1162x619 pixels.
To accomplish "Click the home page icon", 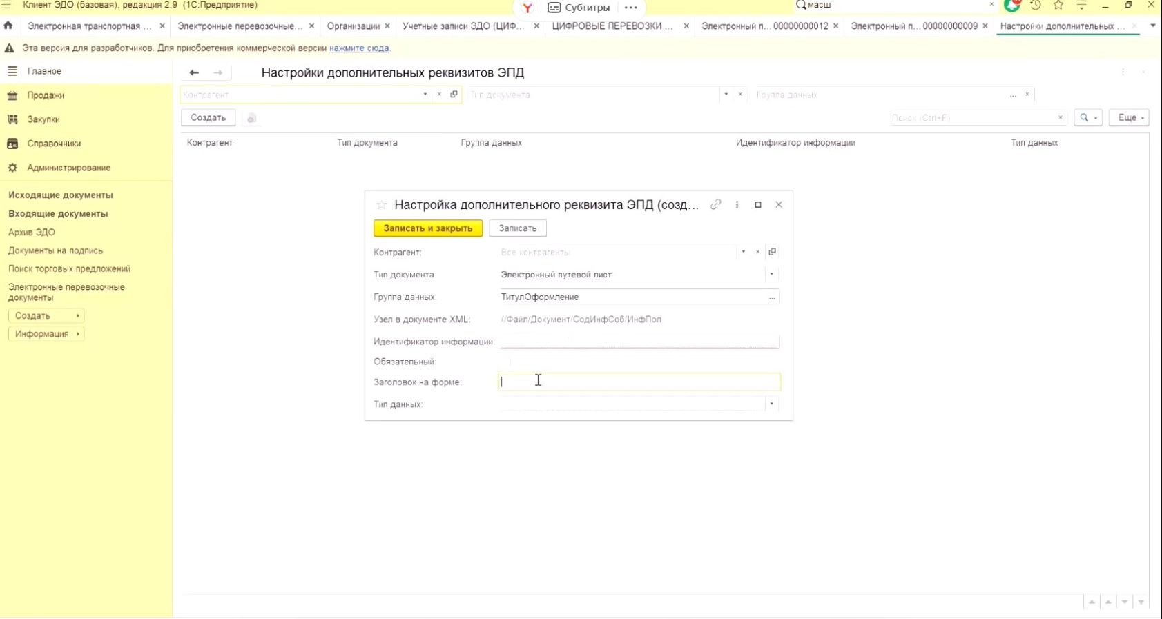I will 8,26.
